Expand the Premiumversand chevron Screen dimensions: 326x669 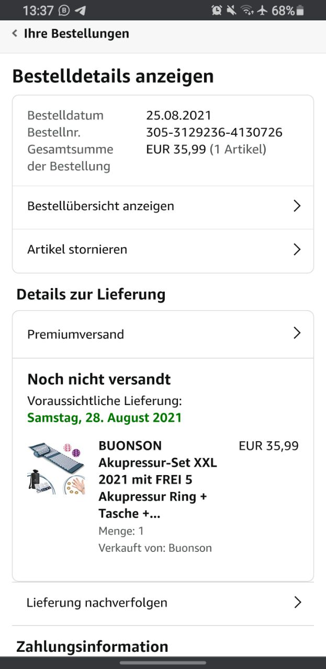297,333
